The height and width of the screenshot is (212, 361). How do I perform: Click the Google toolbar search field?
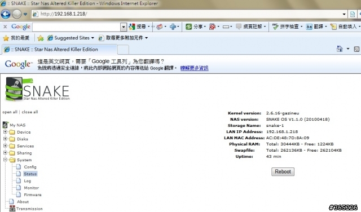pos(77,27)
